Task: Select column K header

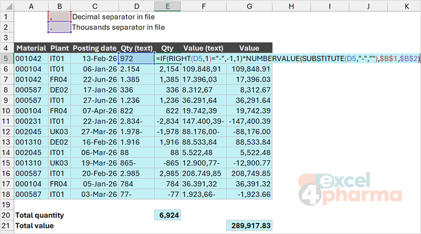Action: [407, 6]
